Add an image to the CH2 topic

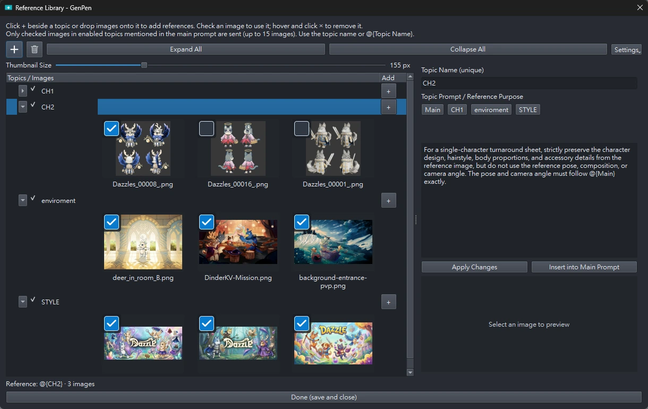click(x=388, y=107)
